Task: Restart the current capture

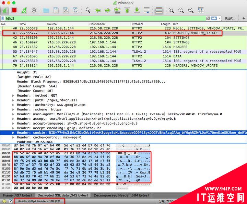Action: (x=24, y=11)
